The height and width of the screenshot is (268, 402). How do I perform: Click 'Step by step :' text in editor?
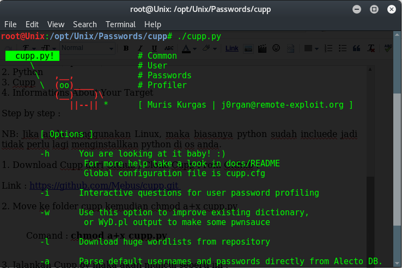pyautogui.click(x=31, y=113)
